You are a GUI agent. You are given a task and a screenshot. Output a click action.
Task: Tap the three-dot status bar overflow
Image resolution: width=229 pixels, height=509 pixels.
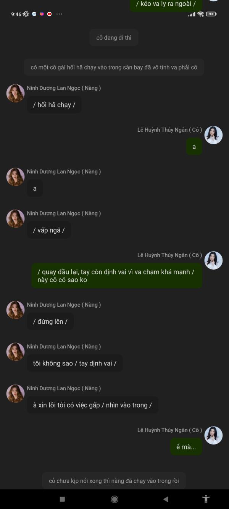point(59,14)
